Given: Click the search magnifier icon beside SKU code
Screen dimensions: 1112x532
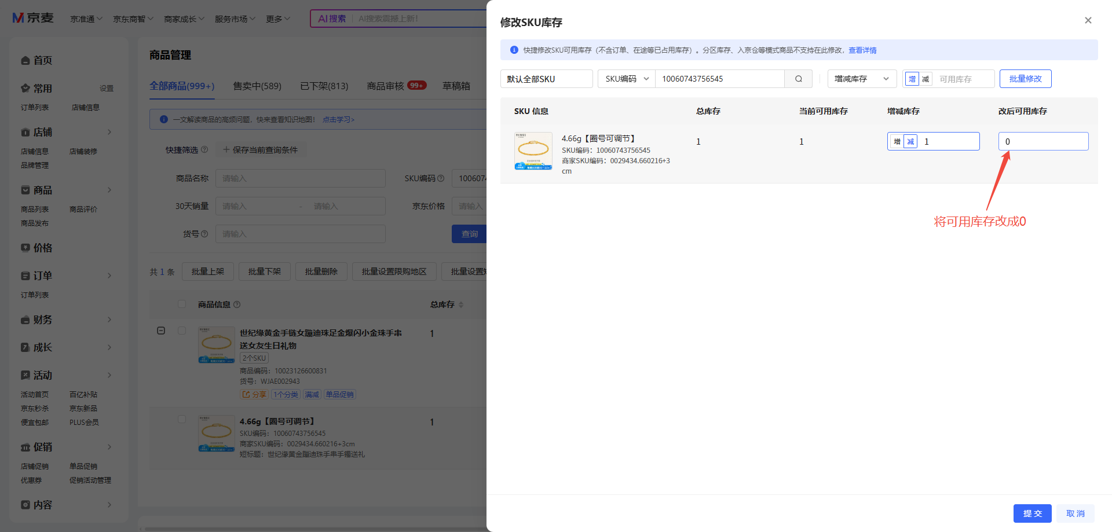Looking at the screenshot, I should (x=798, y=79).
